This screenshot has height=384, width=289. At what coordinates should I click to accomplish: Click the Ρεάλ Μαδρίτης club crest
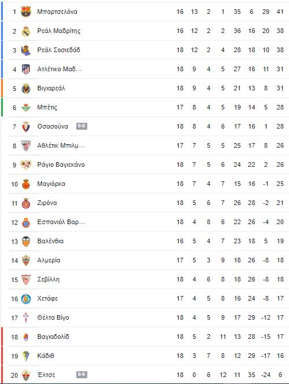tap(26, 31)
